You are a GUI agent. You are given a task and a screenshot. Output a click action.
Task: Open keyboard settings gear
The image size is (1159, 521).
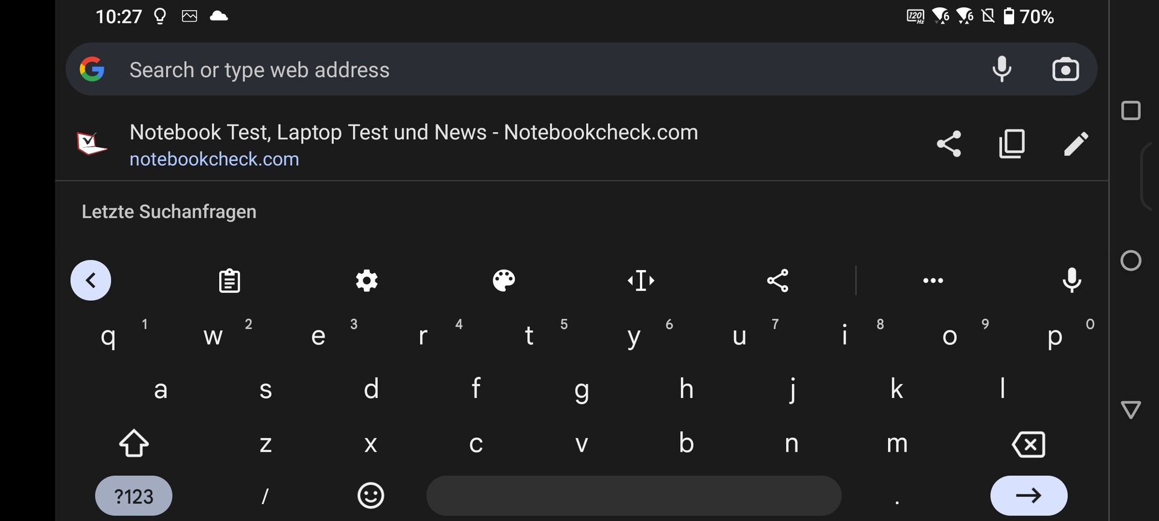point(366,280)
